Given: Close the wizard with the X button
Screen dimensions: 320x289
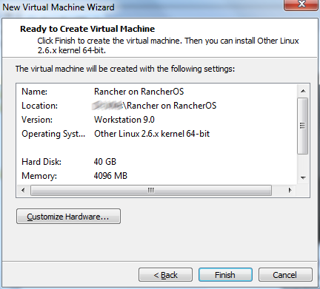Looking at the screenshot, I should pos(301,5).
